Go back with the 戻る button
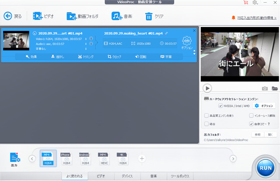Viewport: 280px width, 181px height. pyautogui.click(x=13, y=16)
